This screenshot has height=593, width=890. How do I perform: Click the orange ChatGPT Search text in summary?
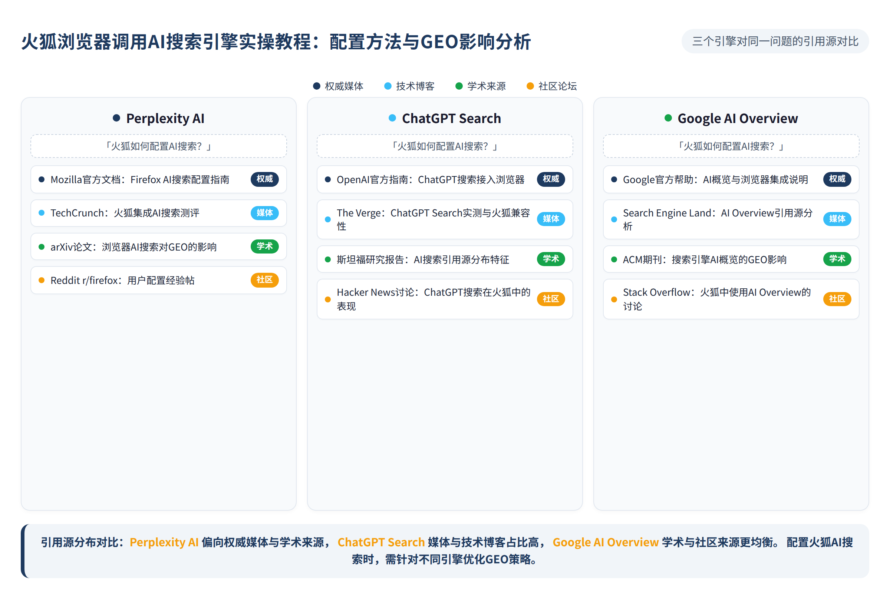pyautogui.click(x=381, y=542)
